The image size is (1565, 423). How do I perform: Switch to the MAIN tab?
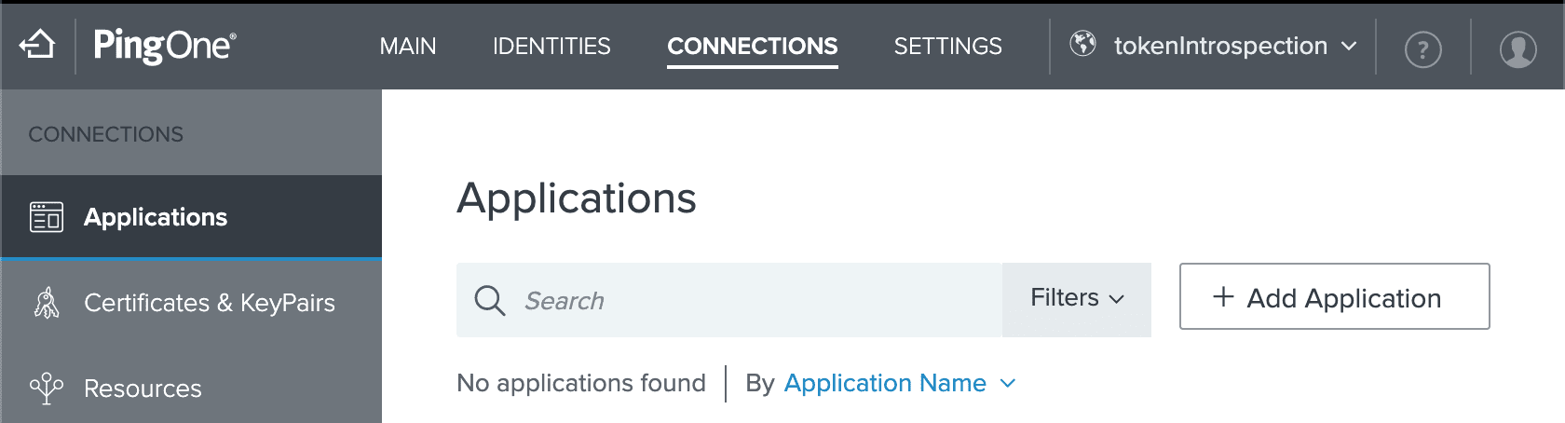408,46
